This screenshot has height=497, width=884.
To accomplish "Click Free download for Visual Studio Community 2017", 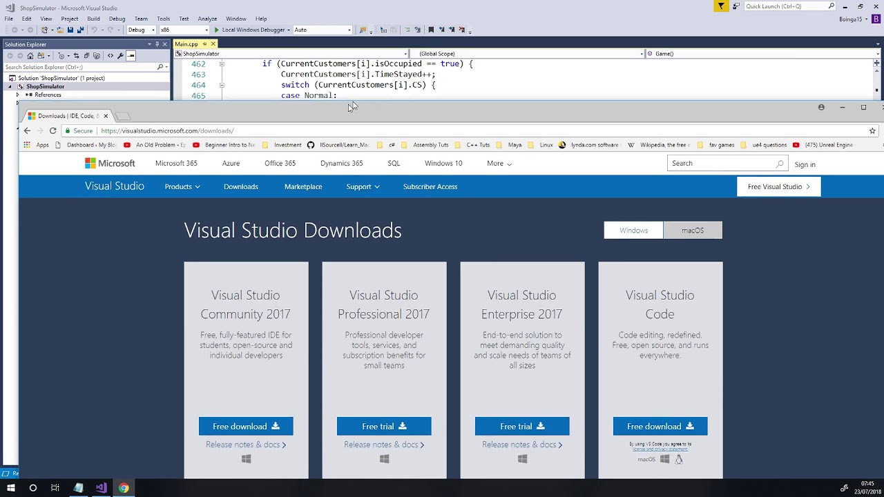I will point(246,427).
